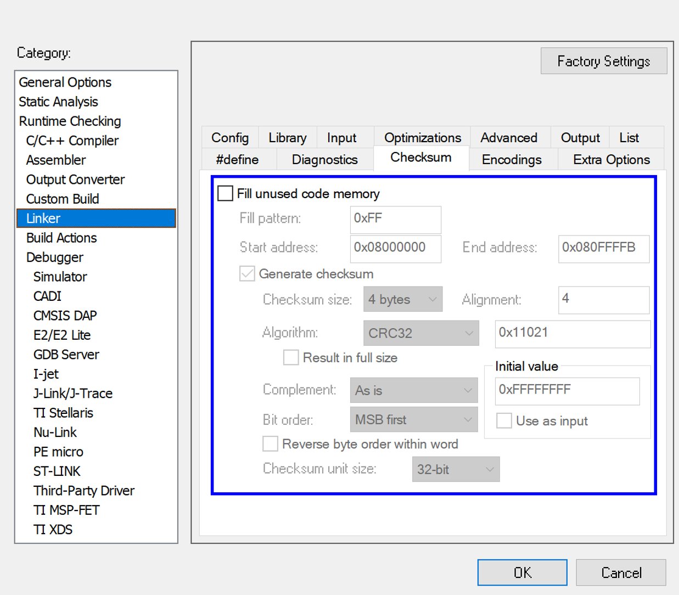Open the Bit order dropdown

point(413,419)
